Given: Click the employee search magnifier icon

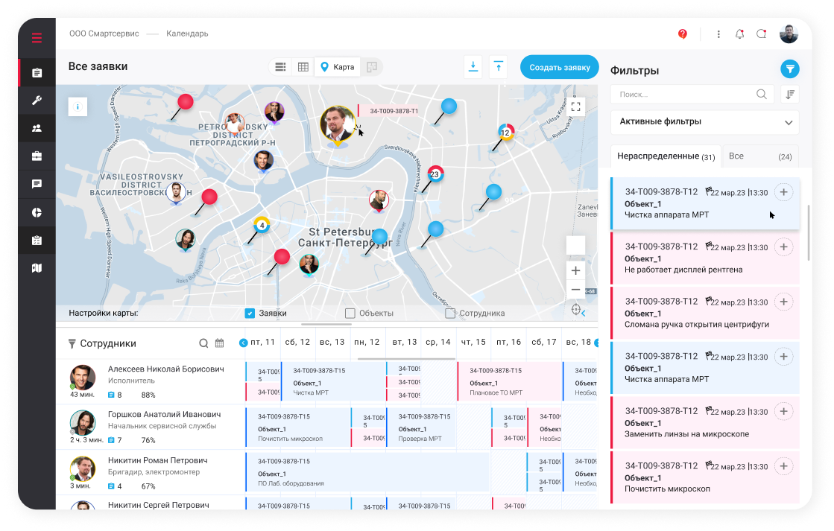Looking at the screenshot, I should click(x=203, y=343).
